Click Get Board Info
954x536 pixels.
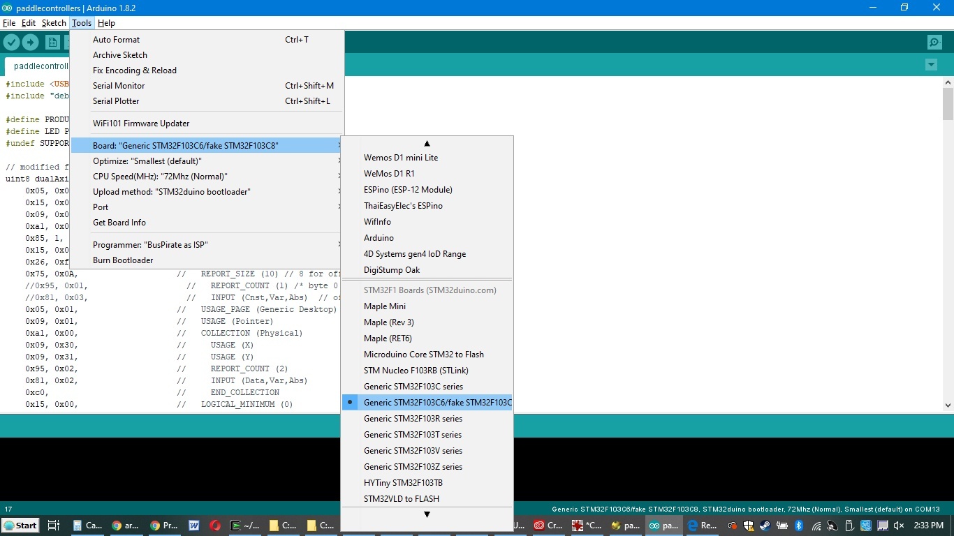[207, 223]
